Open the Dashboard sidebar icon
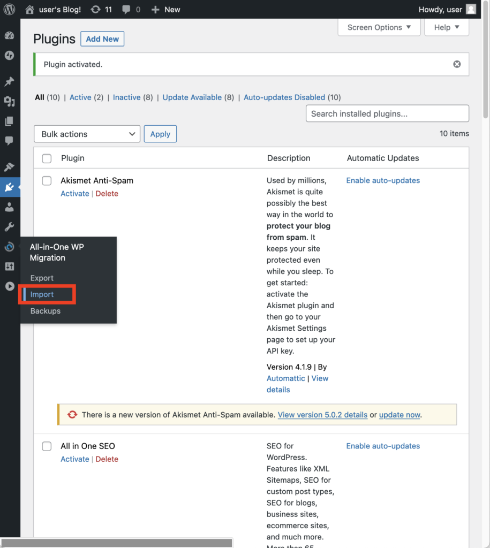 point(10,35)
